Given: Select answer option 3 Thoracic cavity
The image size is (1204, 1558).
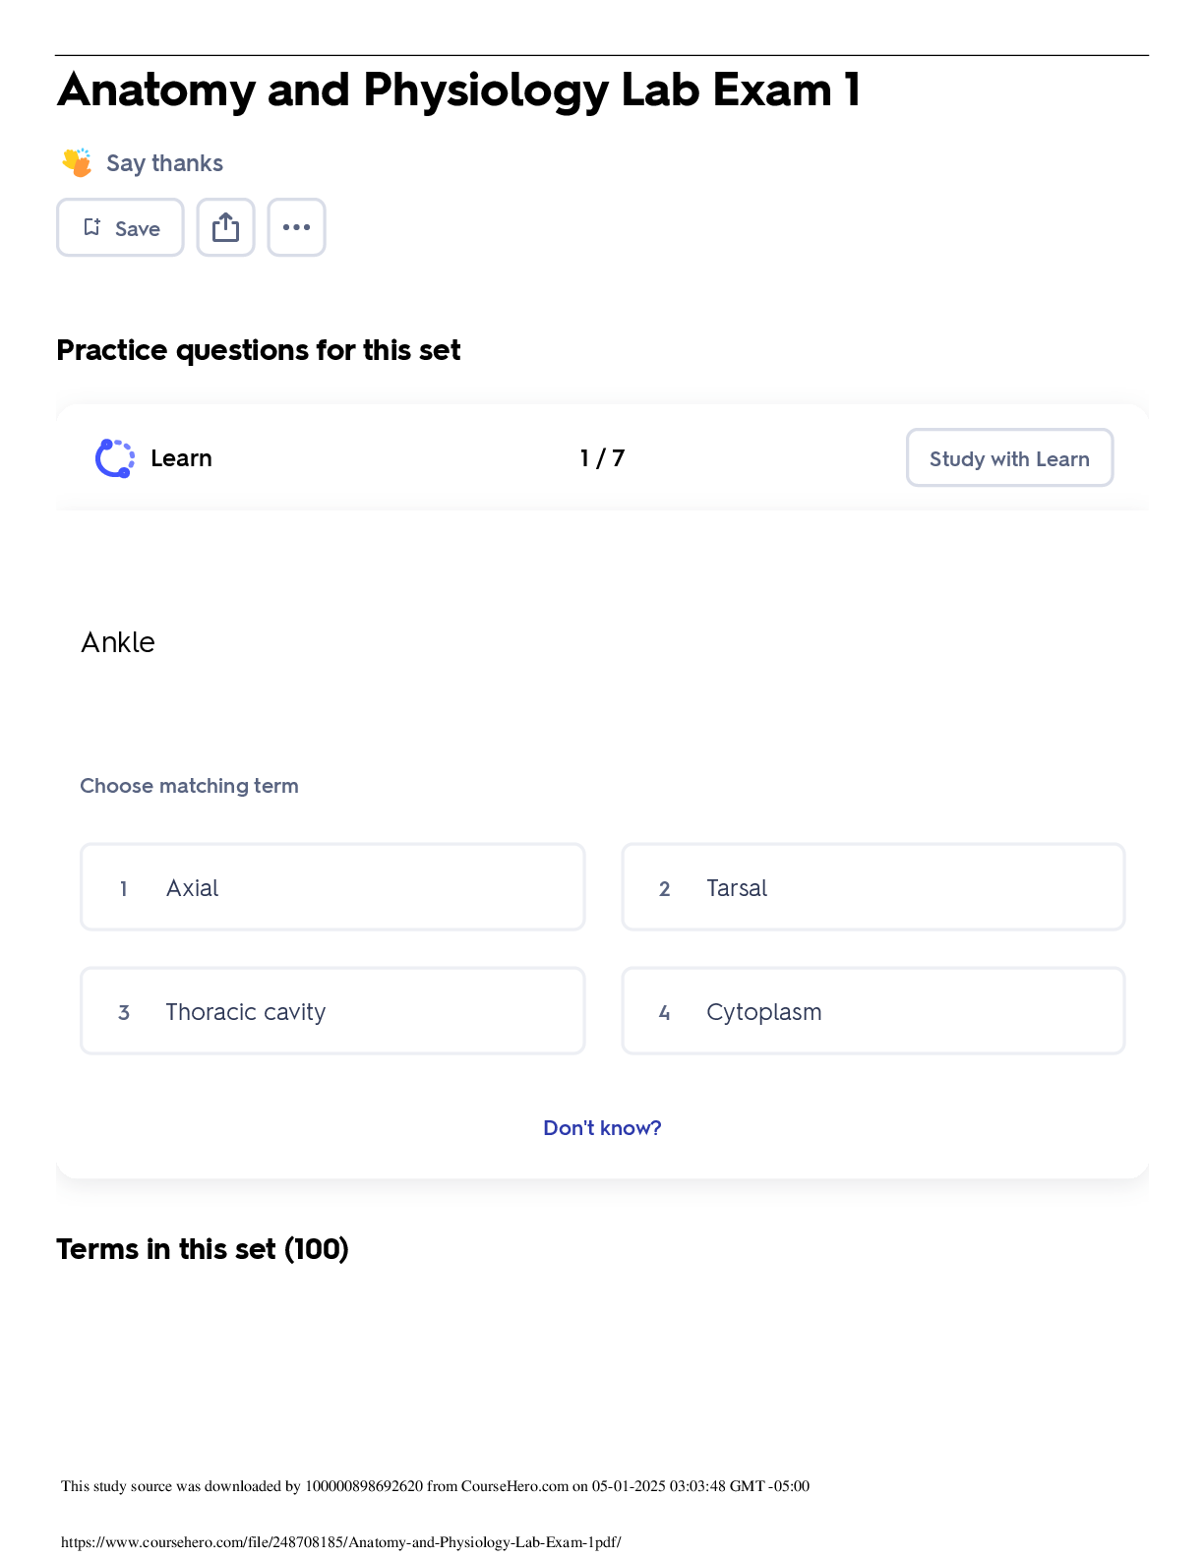Looking at the screenshot, I should click(x=332, y=1011).
